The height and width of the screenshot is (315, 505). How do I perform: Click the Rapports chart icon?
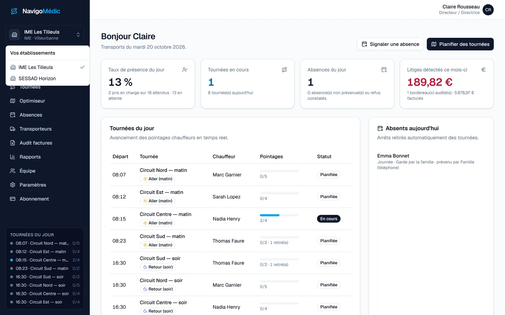(13, 157)
